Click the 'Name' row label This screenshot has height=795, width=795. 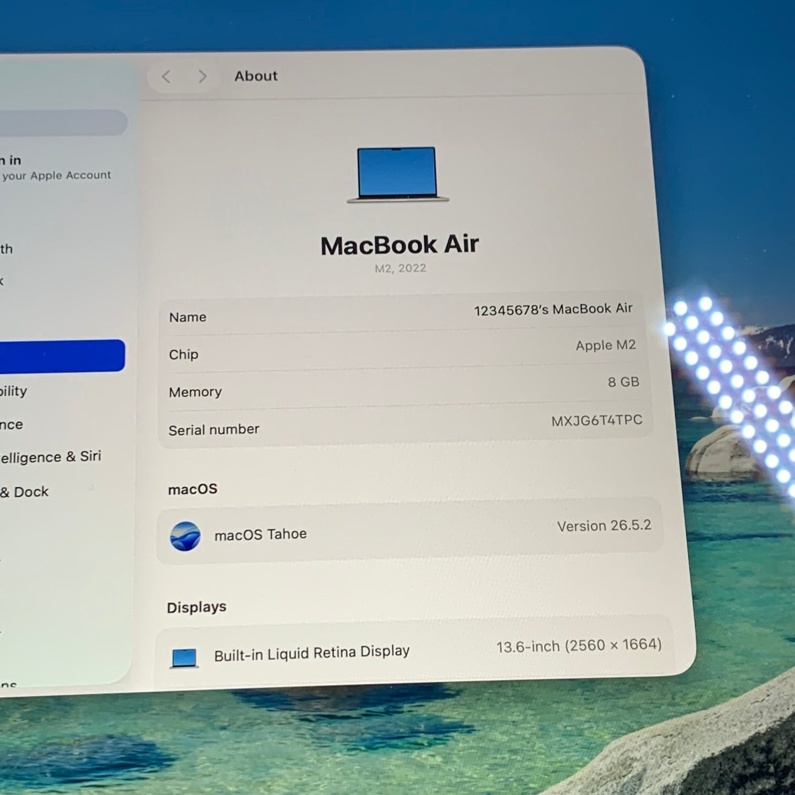click(x=188, y=317)
